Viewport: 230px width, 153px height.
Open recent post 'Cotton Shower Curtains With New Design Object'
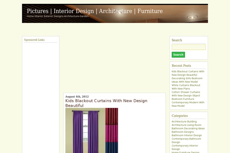186,94
